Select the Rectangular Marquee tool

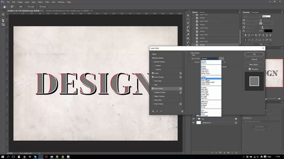tap(188, 19)
